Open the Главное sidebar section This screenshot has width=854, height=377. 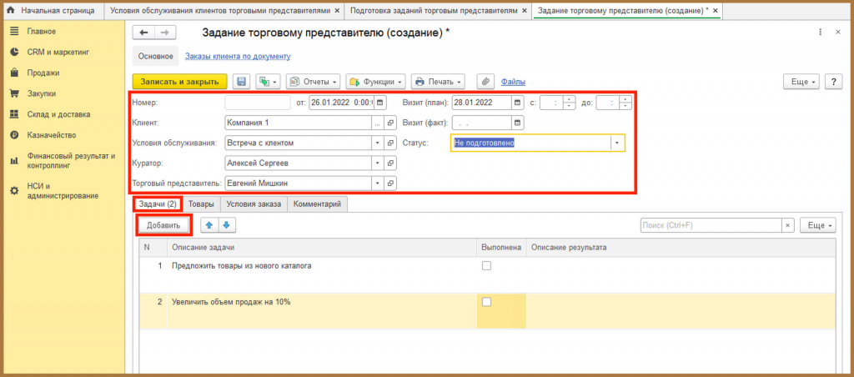click(x=41, y=32)
